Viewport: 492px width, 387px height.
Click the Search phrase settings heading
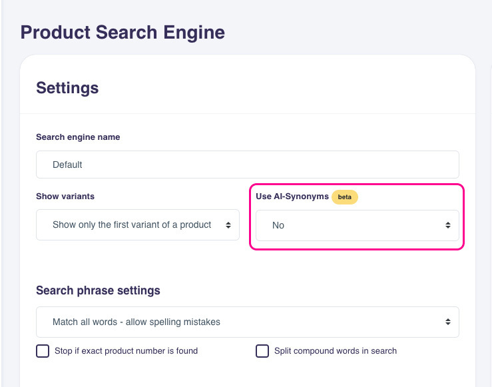point(98,290)
